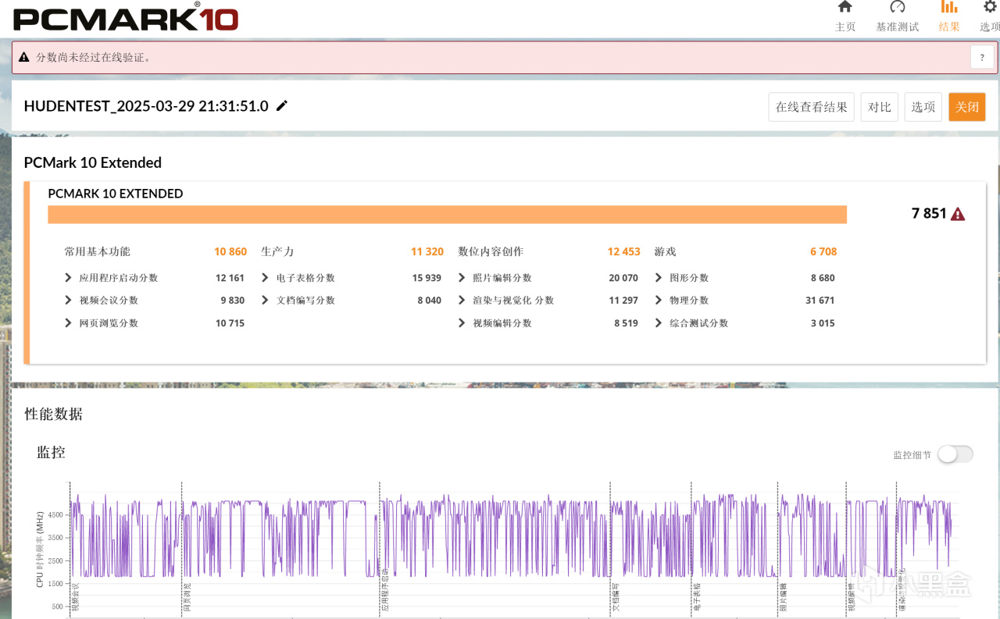Click the 8 040 writing score
Screen dimensions: 1000x619
429,301
